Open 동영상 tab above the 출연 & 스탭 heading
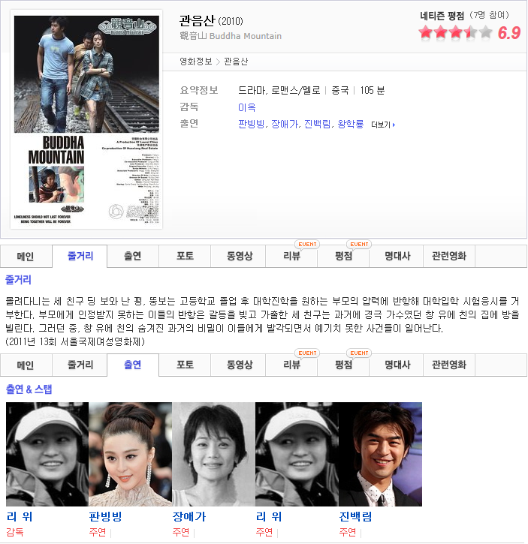 [x=240, y=365]
